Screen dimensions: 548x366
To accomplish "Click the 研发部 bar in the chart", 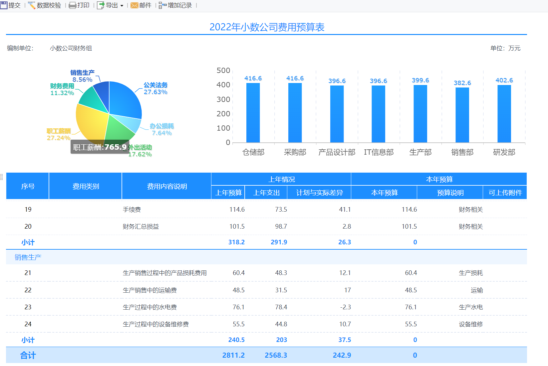I will [x=504, y=113].
